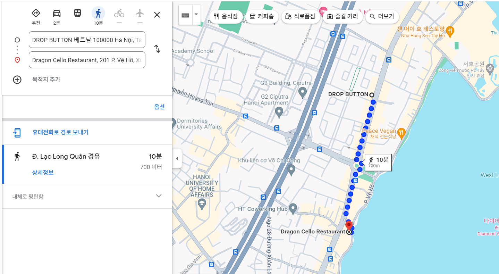Filter map by coffee shops (커피숍)
Screen dimensions: 499x274
262,16
